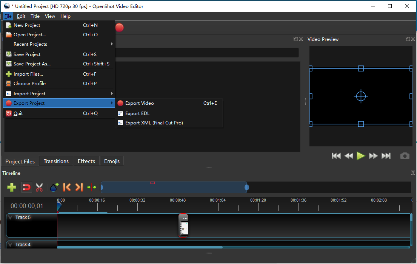Click the Track 4 label
The height and width of the screenshot is (264, 417).
23,245
